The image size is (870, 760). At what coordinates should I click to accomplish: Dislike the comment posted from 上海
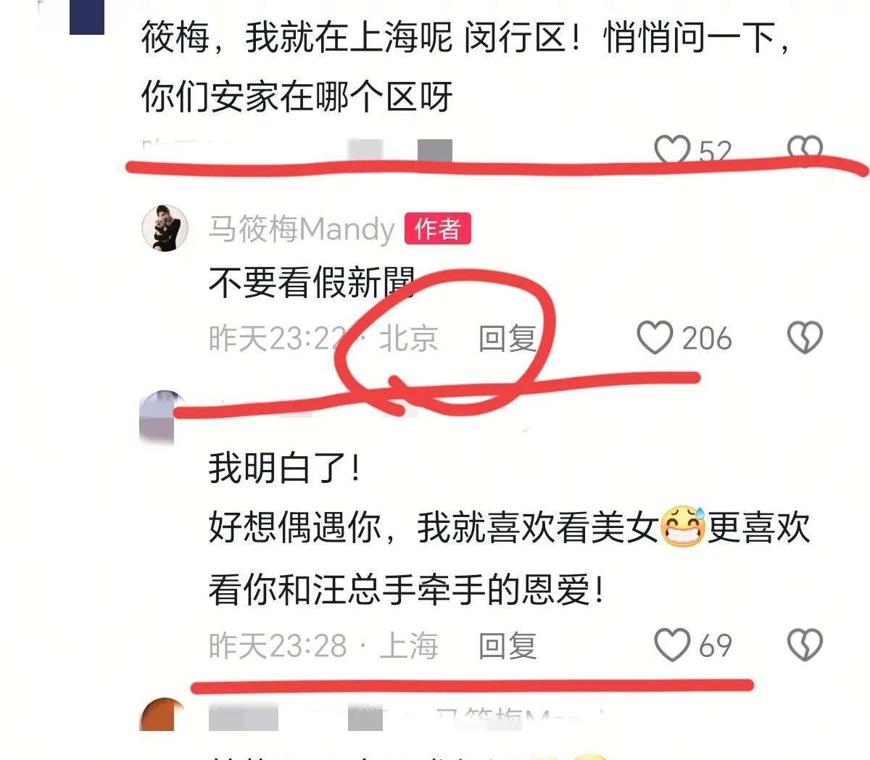coord(805,645)
